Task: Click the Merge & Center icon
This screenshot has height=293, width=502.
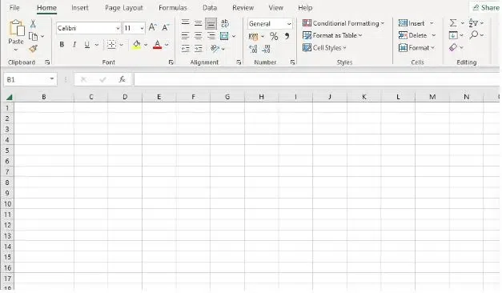Action: tap(224, 36)
